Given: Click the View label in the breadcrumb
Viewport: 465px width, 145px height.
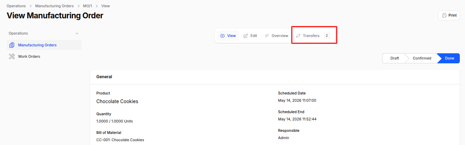Looking at the screenshot, I should 105,6.
